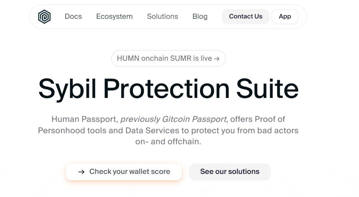Click the words Human Passport in description
The width and height of the screenshot is (359, 197).
pyautogui.click(x=84, y=119)
